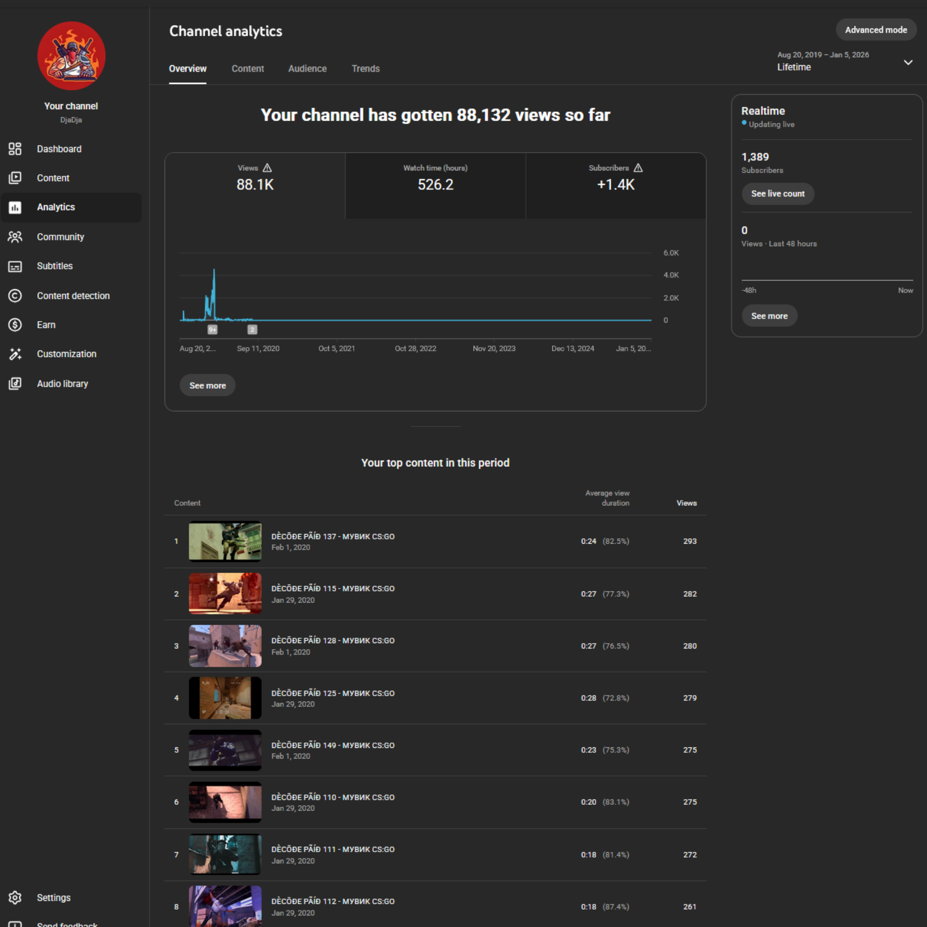
Task: Open the Community icon in sidebar
Action: pyautogui.click(x=15, y=237)
